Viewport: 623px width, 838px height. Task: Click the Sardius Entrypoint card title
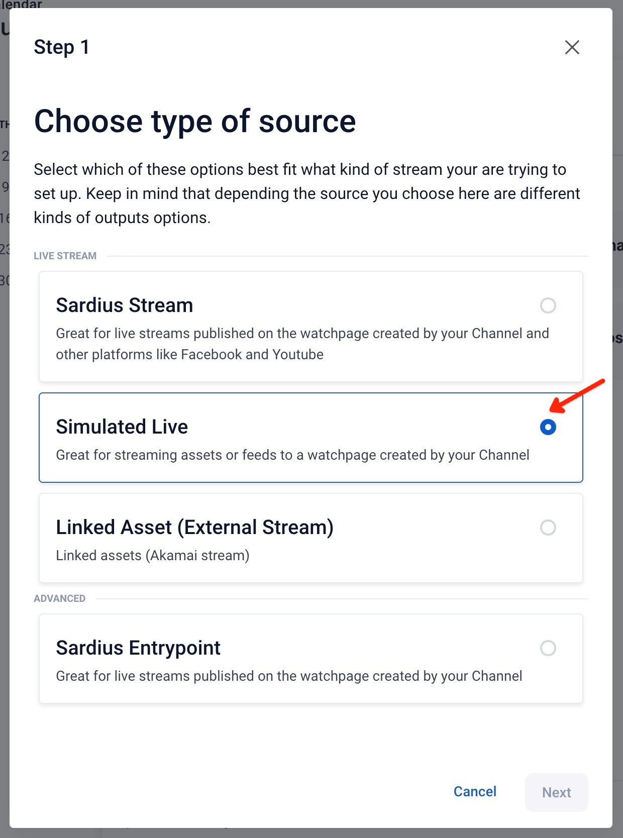pyautogui.click(x=138, y=648)
